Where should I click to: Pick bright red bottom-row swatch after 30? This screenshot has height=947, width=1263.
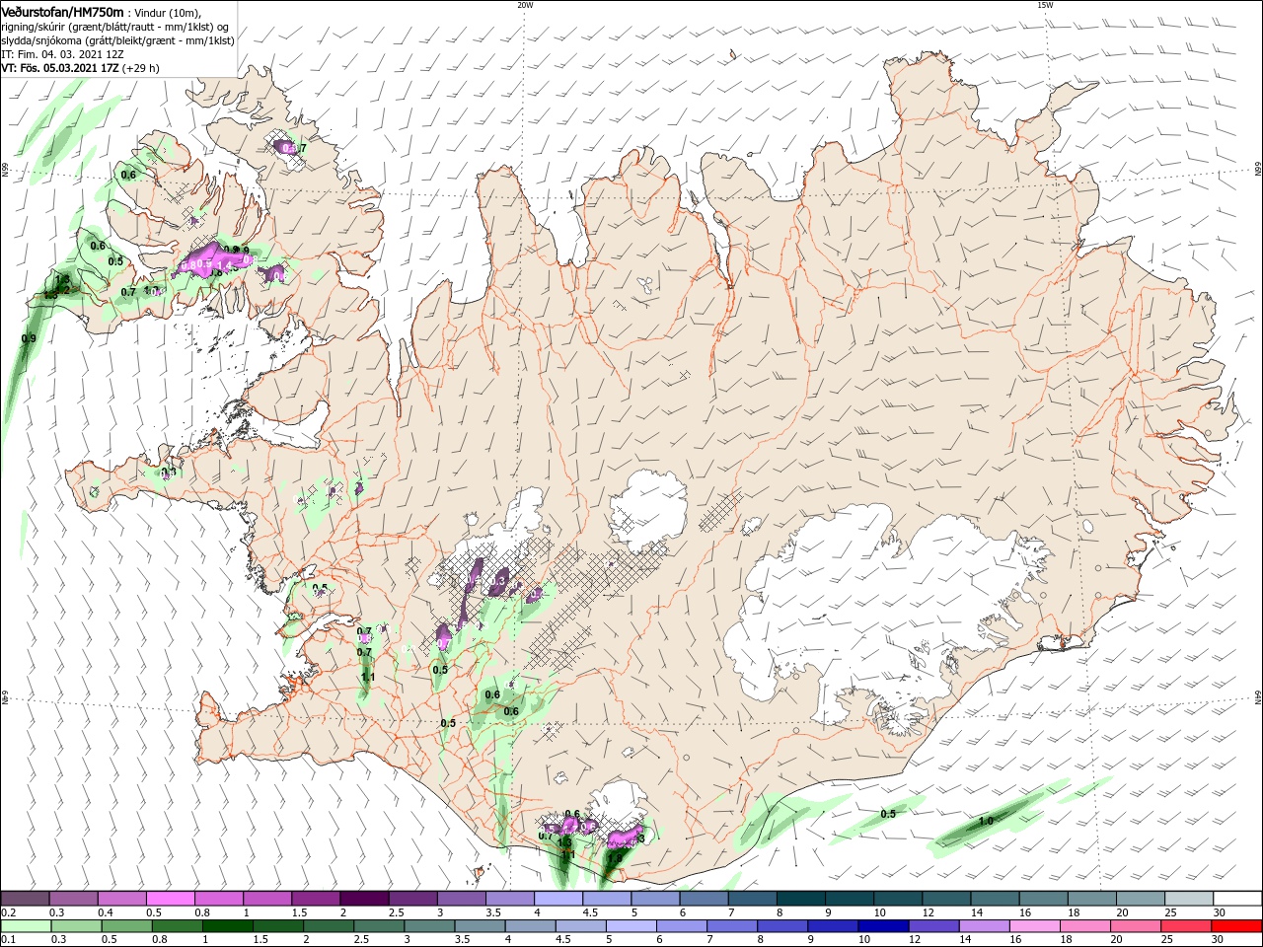pyautogui.click(x=1236, y=926)
